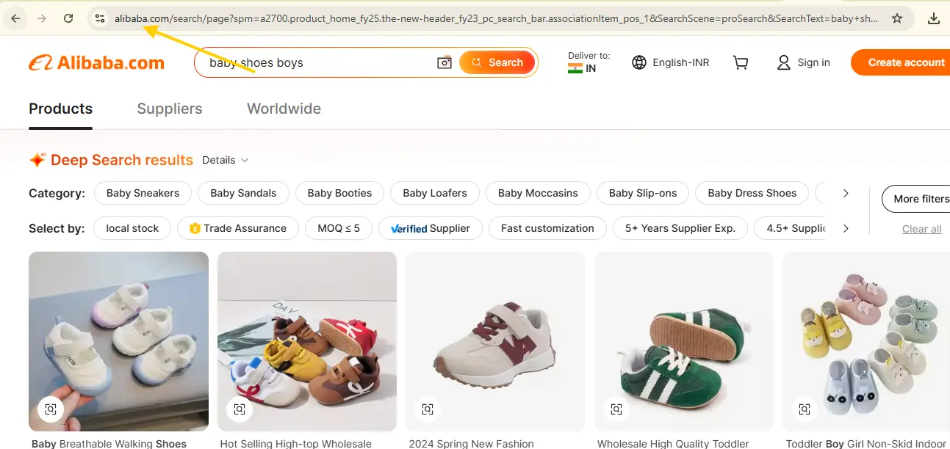This screenshot has width=950, height=449.
Task: Toggle the Trade Assurance filter
Action: pos(237,228)
